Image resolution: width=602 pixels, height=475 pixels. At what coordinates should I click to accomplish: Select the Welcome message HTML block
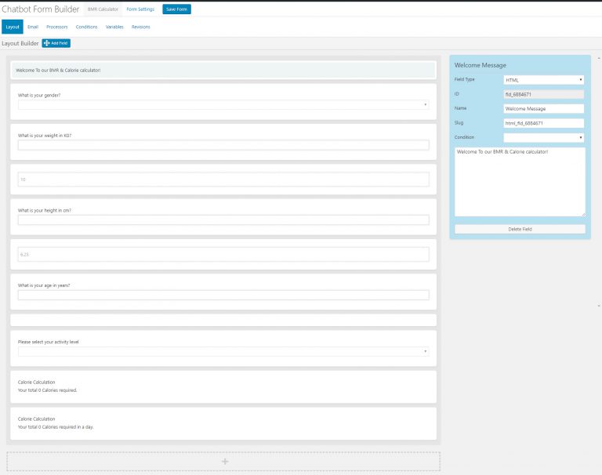click(223, 70)
